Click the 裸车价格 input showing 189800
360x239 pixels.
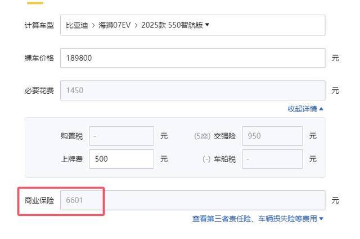(192, 58)
